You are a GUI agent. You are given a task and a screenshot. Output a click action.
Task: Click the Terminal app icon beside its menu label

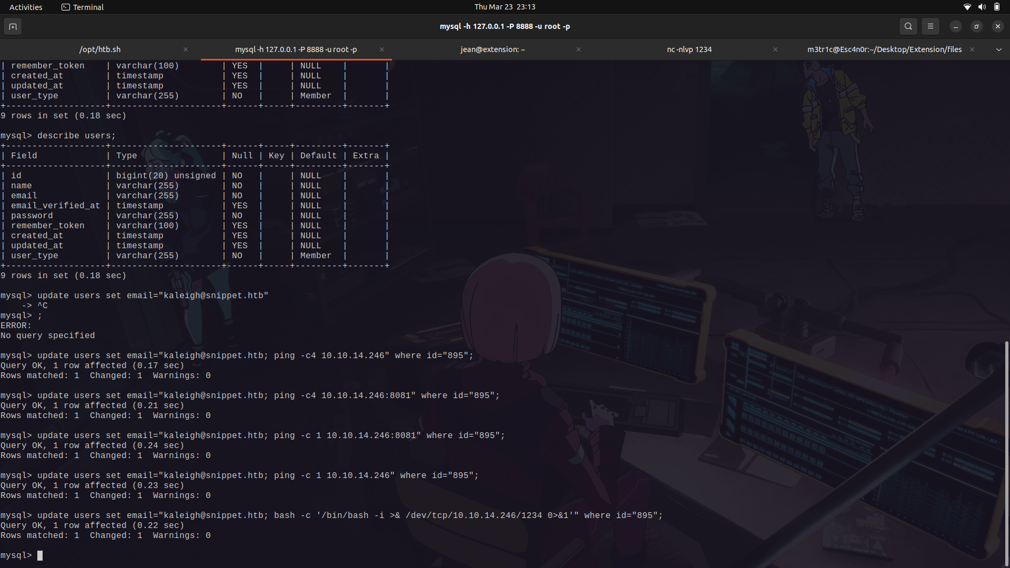(x=66, y=7)
